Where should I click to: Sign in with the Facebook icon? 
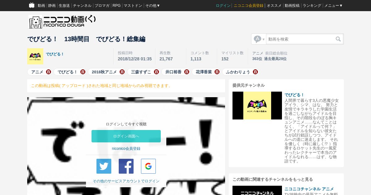pyautogui.click(x=126, y=166)
